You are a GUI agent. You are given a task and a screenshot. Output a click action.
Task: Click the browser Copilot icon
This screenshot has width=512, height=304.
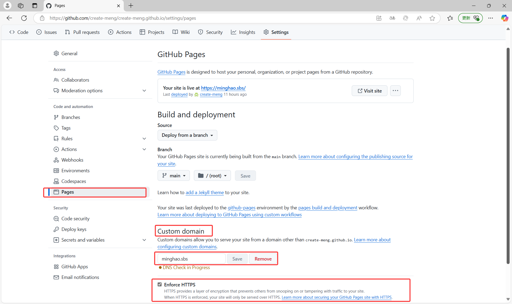(x=505, y=18)
